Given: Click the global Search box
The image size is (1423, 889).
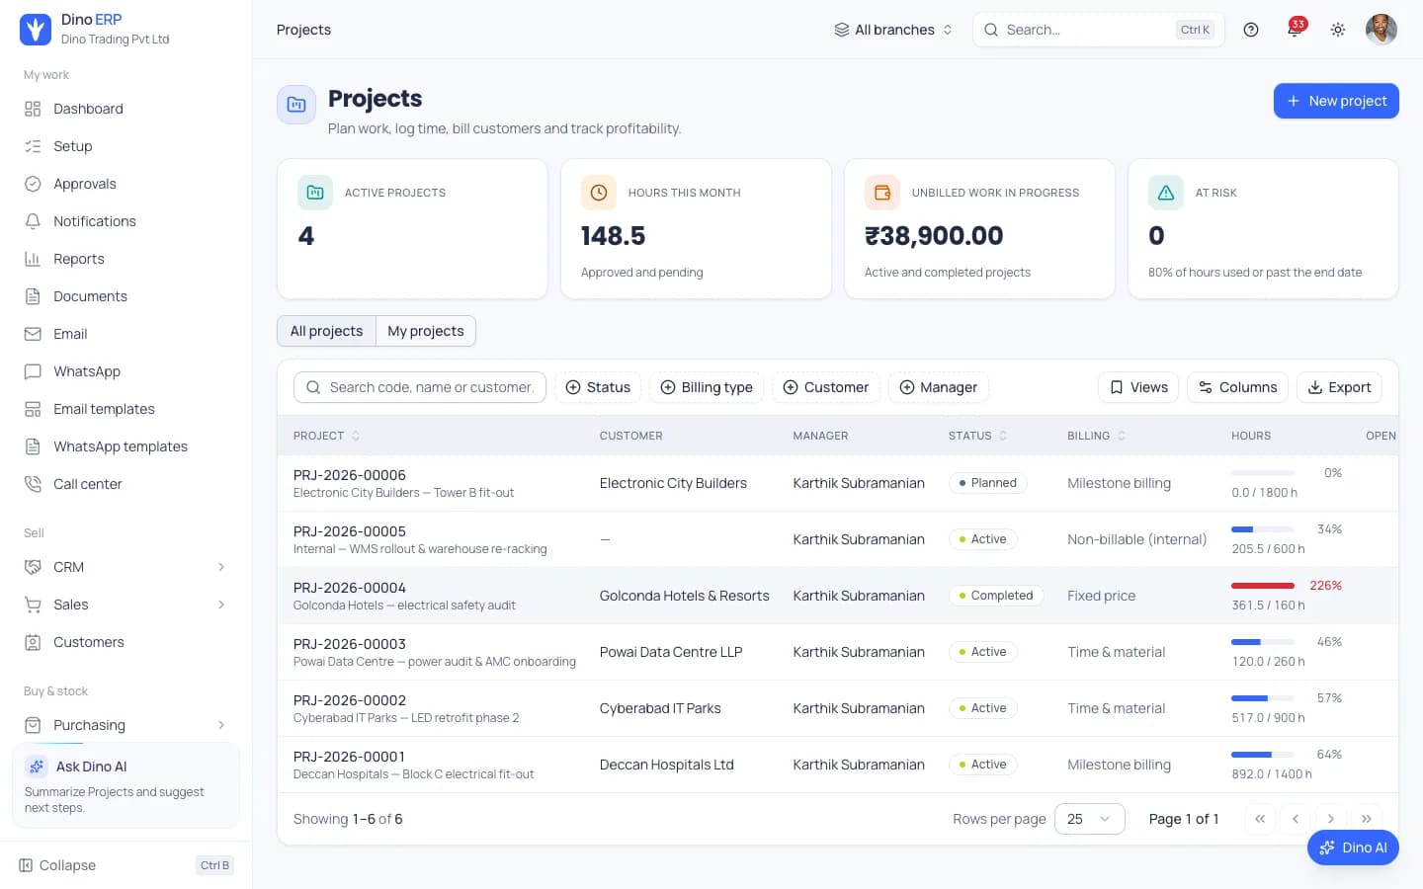Looking at the screenshot, I should click(1099, 30).
